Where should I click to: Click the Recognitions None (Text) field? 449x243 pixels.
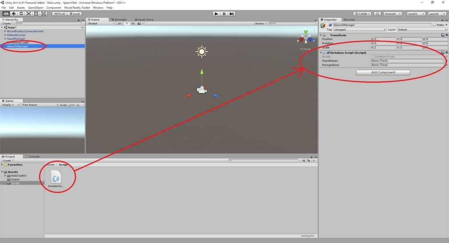coord(407,65)
